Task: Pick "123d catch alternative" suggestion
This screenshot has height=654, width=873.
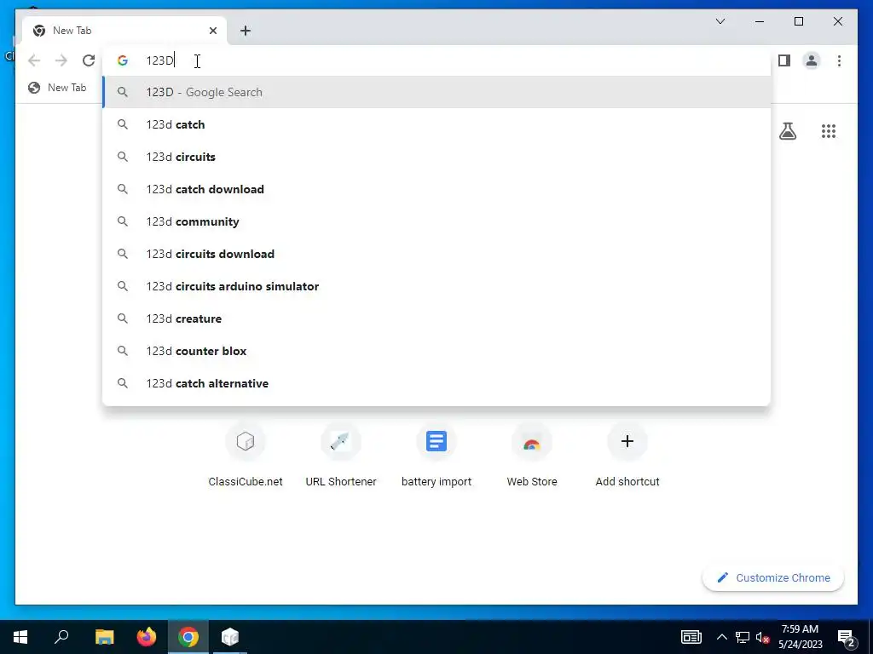Action: click(x=437, y=383)
